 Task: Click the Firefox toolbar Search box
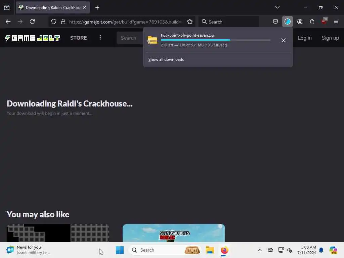[x=229, y=22]
